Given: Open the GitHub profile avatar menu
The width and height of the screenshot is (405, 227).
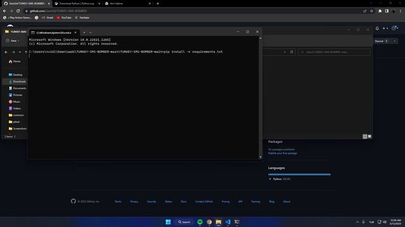Looking at the screenshot, I should point(394,28).
